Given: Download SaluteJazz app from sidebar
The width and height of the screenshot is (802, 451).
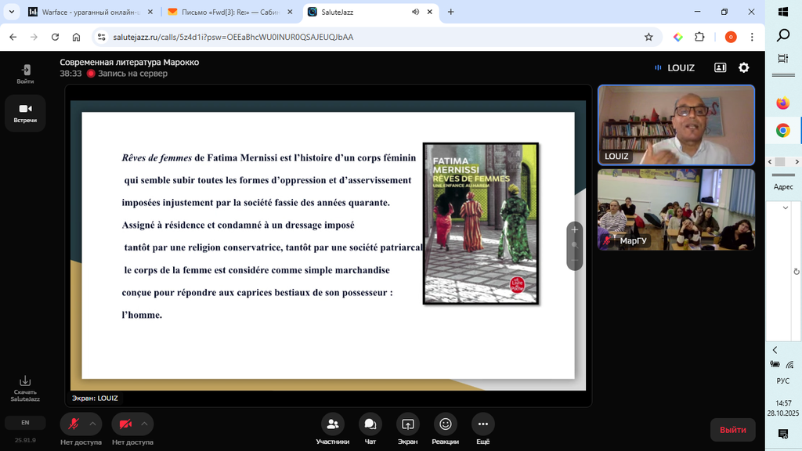Looking at the screenshot, I should (x=25, y=388).
